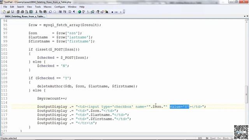Image resolution: width=249 pixels, height=140 pixels.
Task: Click the line number 115 status indicator
Action: pyautogui.click(x=200, y=138)
